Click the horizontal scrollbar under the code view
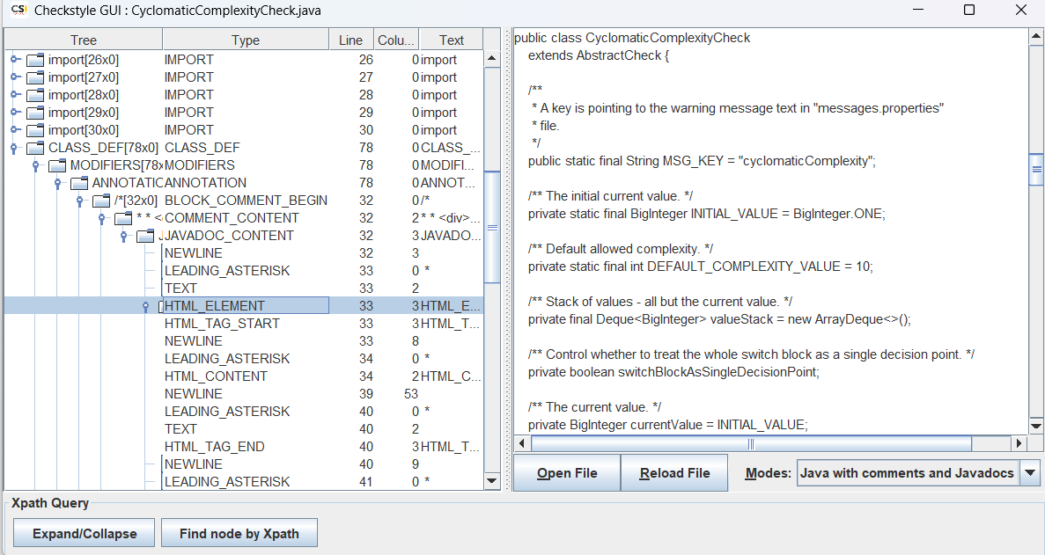This screenshot has height=555, width=1045. [750, 444]
